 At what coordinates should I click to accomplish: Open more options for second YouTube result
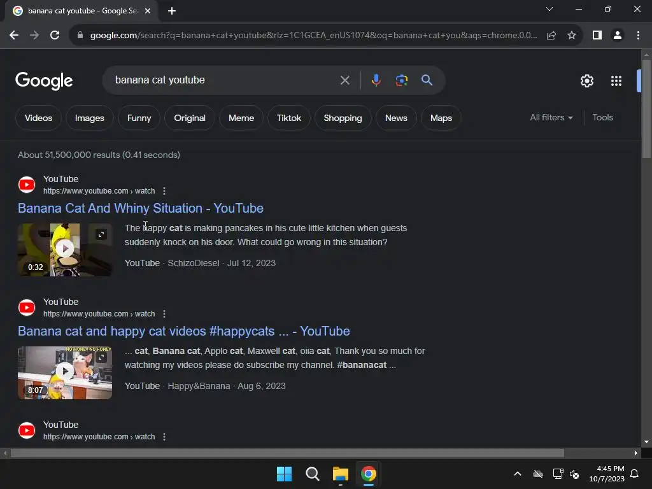164,314
